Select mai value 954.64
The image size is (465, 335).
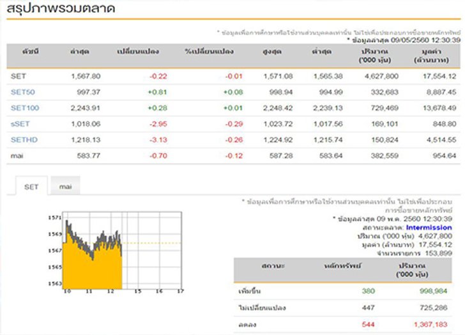pos(445,156)
